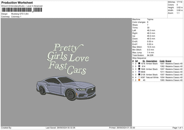Select the Width value 3.80 in
The width and height of the screenshot is (184, 130).
click(179, 10)
